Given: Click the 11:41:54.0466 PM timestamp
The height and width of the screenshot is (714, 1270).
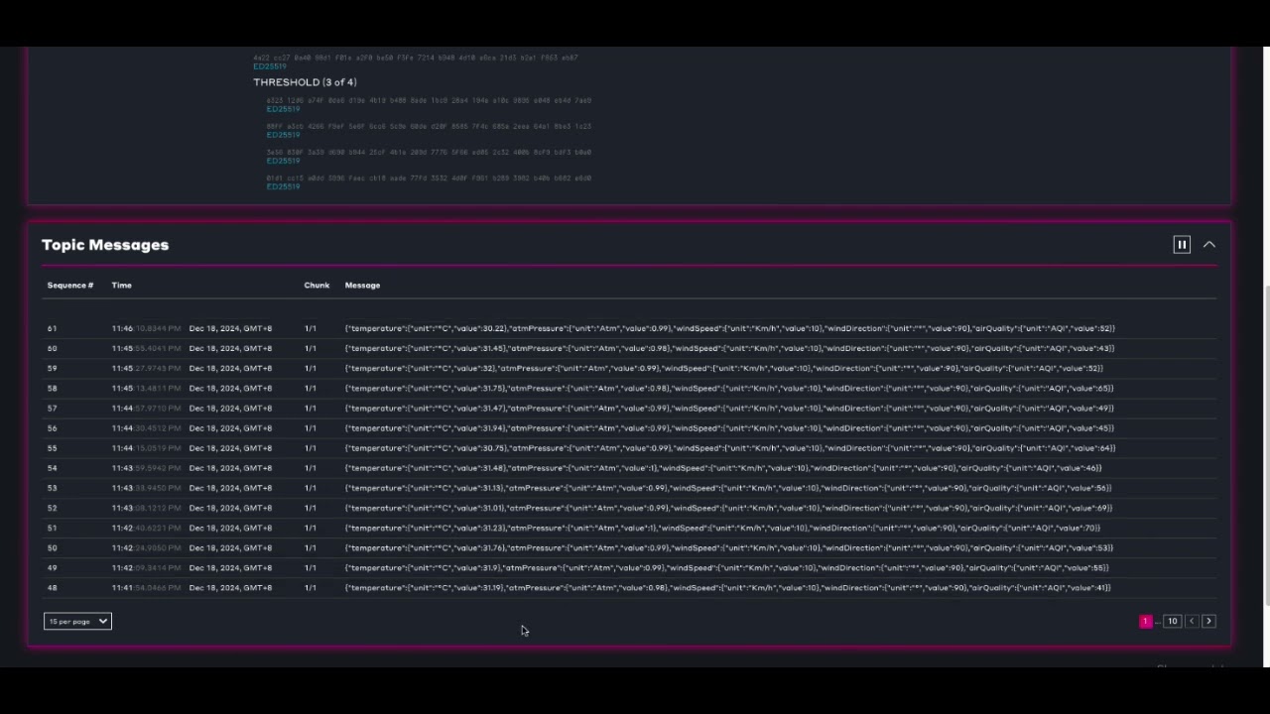Looking at the screenshot, I should coord(146,588).
